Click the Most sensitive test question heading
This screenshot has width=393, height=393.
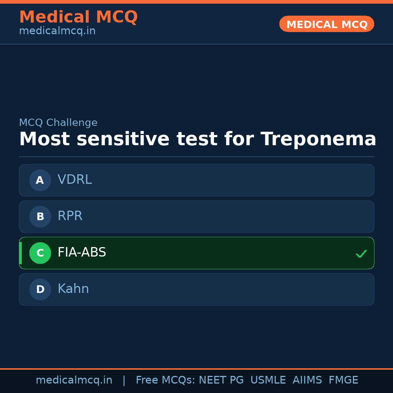(198, 139)
